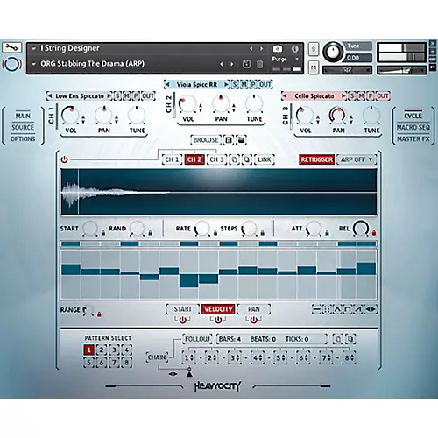This screenshot has height=438, width=438.
Task: Adjust the chain step 1 stepper
Action: click(x=189, y=357)
